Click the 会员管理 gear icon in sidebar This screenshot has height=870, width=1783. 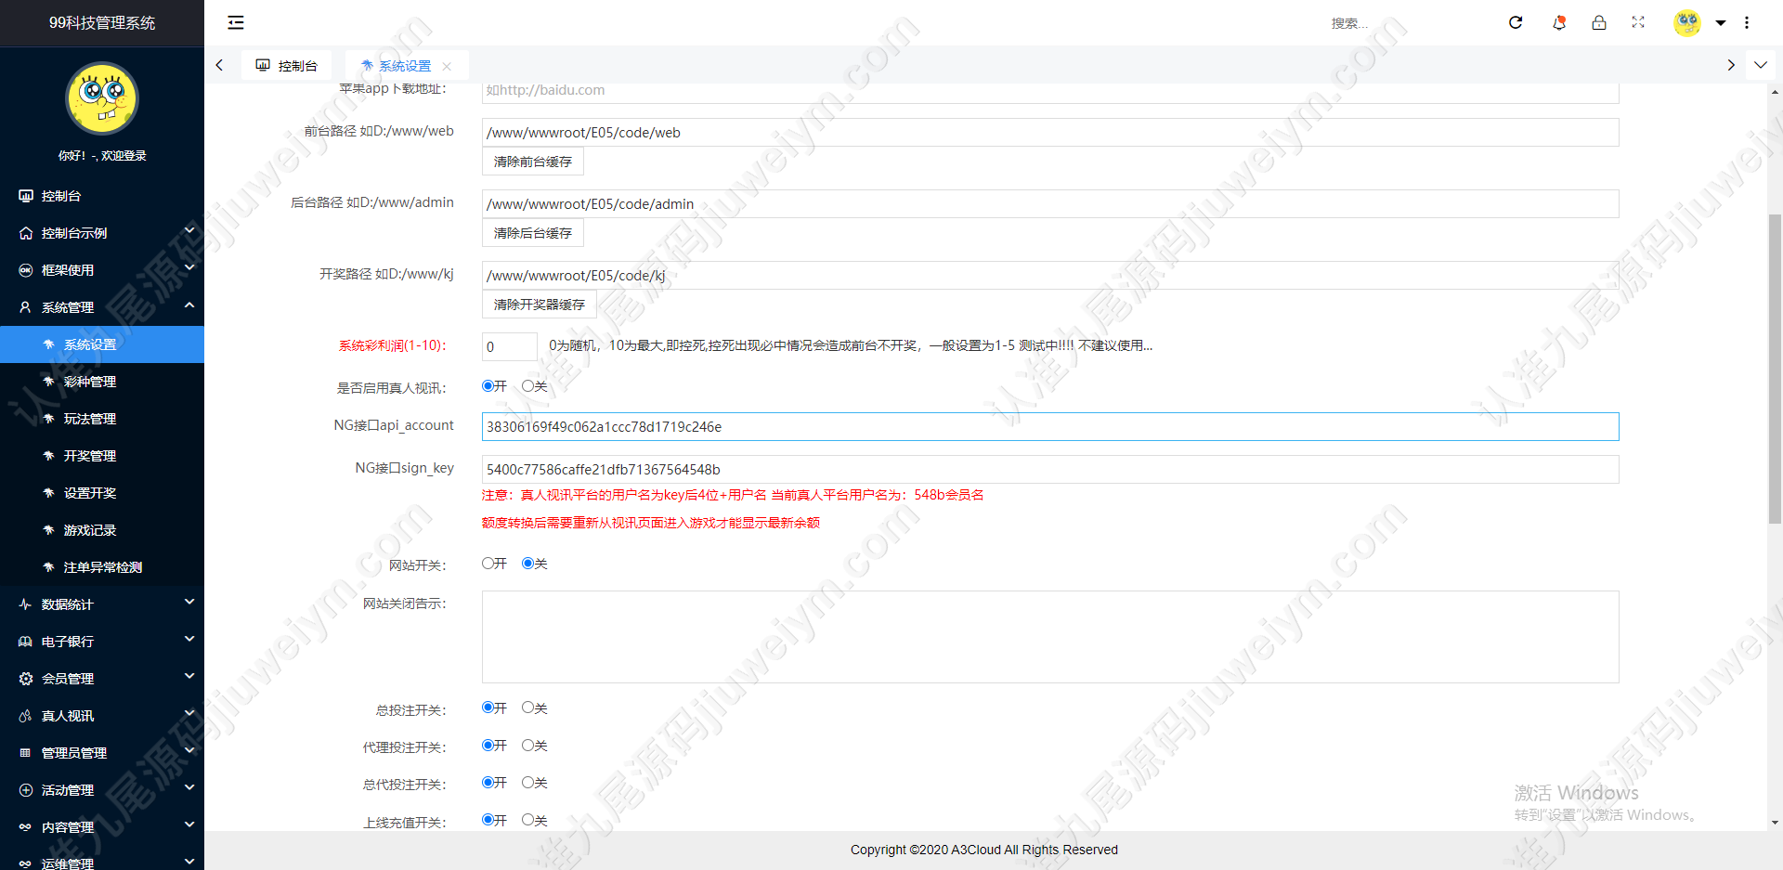pos(26,679)
